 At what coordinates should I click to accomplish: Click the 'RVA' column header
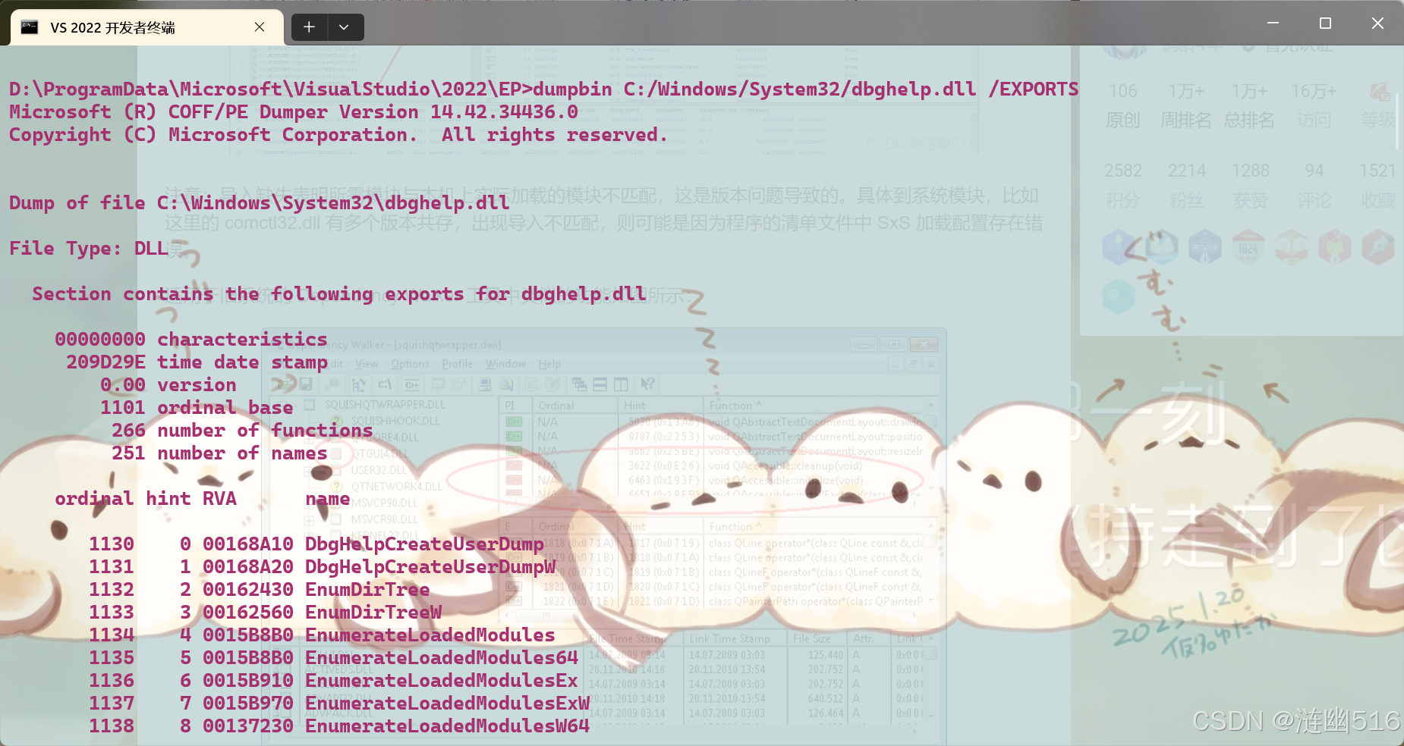[x=219, y=499]
